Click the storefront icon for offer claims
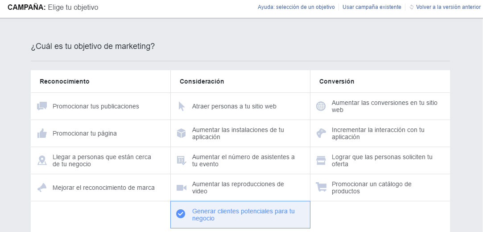The width and height of the screenshot is (483, 232). [321, 160]
